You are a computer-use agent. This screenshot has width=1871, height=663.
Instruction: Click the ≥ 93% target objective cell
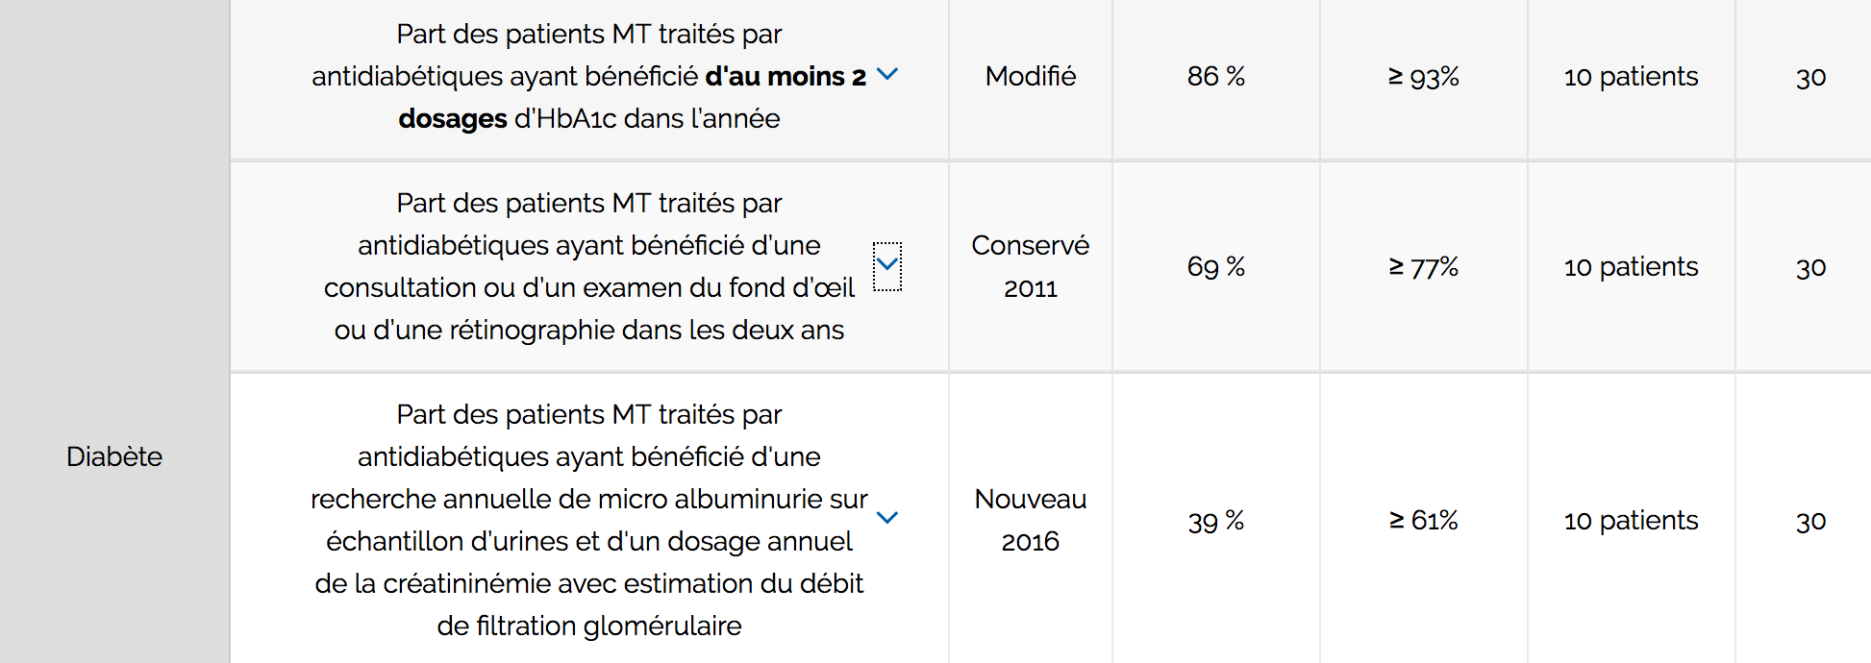click(x=1424, y=77)
